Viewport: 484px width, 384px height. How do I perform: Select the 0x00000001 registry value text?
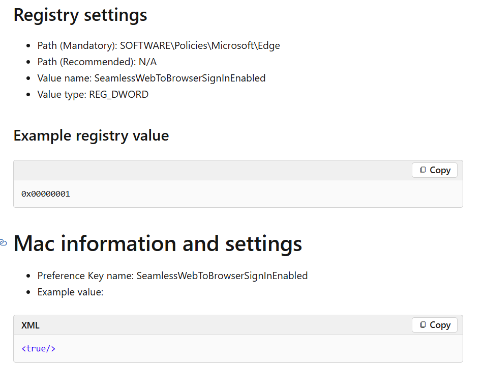[x=46, y=194]
